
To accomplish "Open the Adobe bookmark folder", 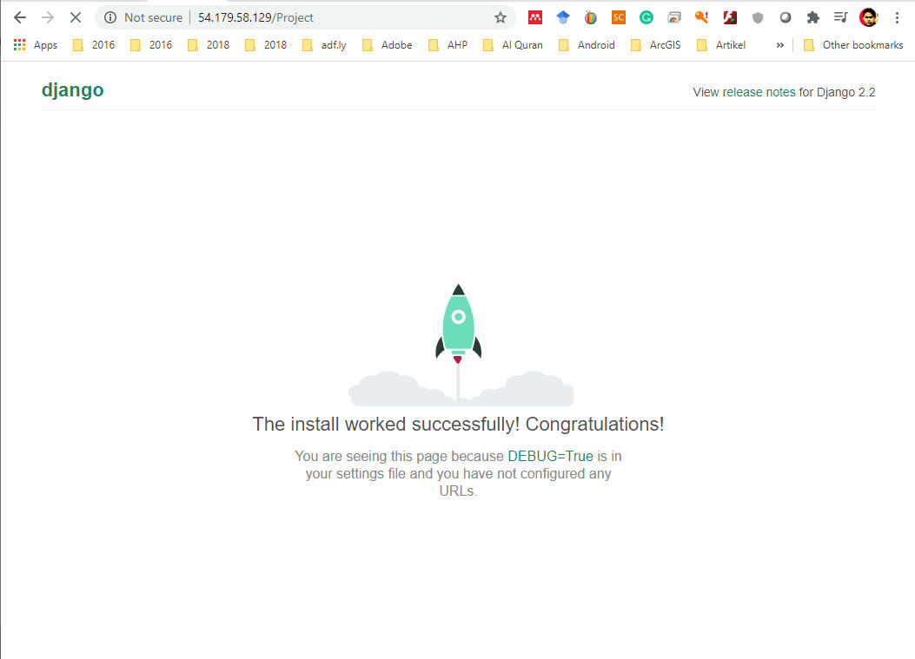I will 387,45.
